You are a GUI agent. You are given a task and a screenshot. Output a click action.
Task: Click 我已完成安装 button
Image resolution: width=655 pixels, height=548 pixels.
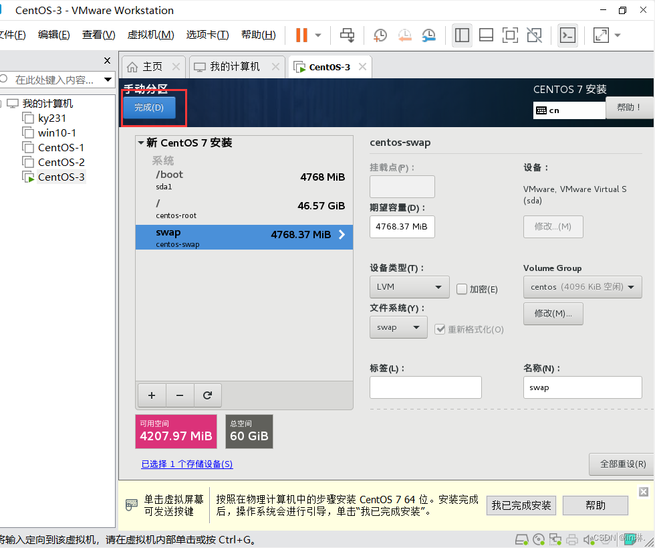click(x=521, y=505)
